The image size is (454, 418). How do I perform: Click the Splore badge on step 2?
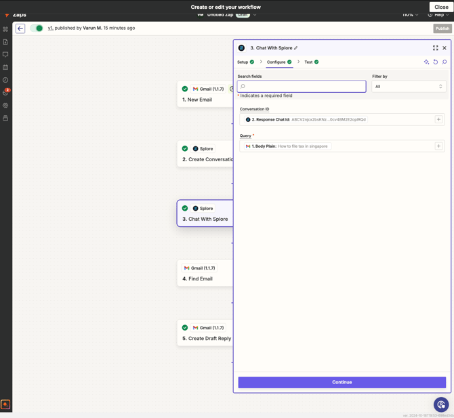203,148
